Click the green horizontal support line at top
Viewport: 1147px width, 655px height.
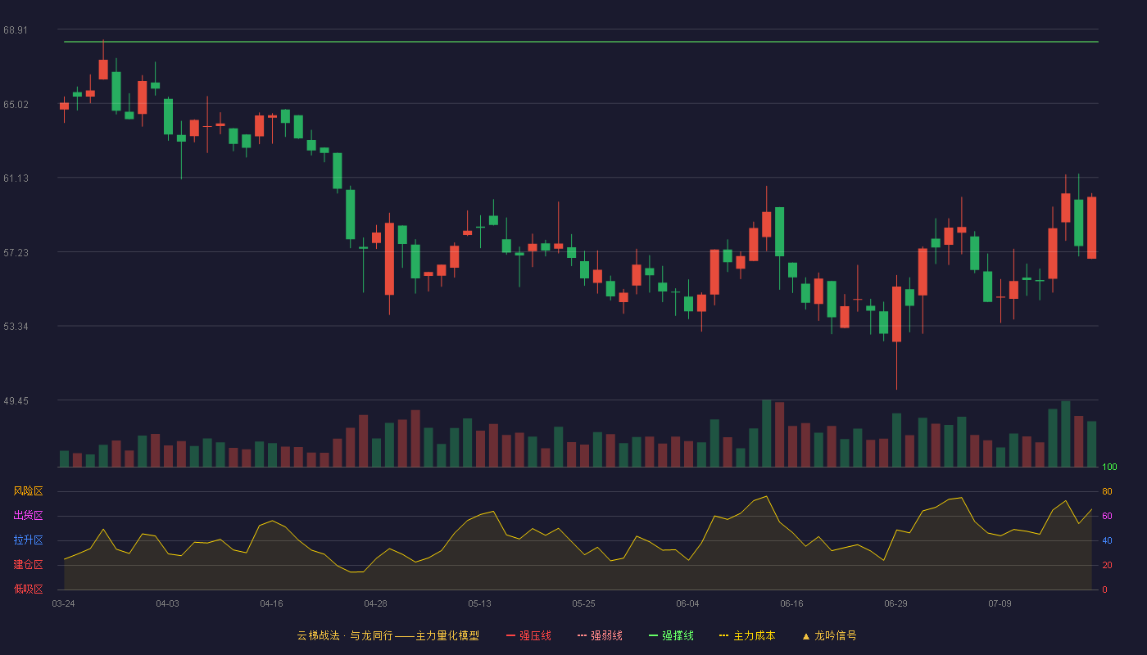click(x=581, y=41)
